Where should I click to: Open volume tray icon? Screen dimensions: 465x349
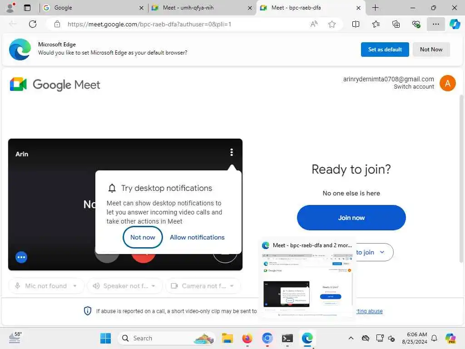[x=391, y=338]
